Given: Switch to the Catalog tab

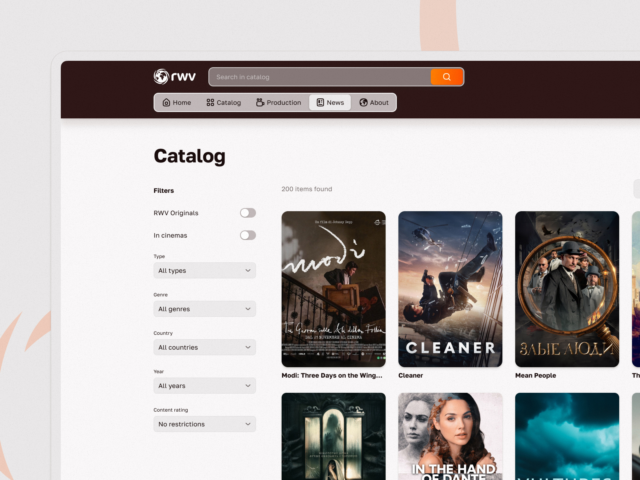Looking at the screenshot, I should click(224, 102).
